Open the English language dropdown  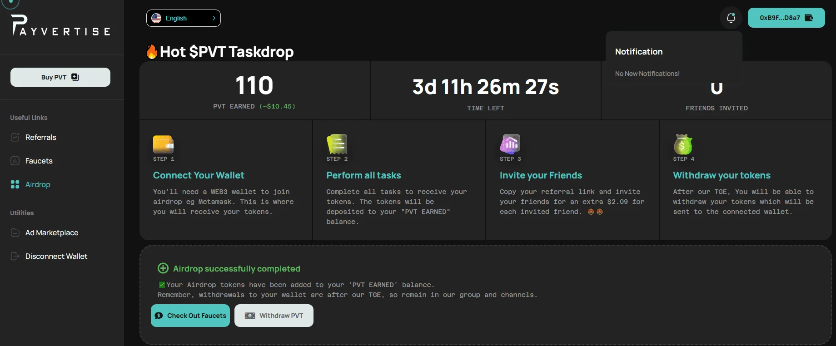[x=184, y=18]
